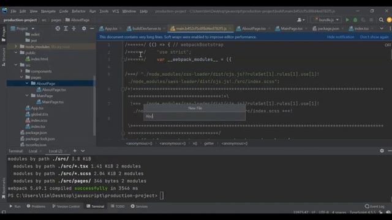Collapse the src folder
The width and height of the screenshot is (392, 220).
pyautogui.click(x=16, y=65)
